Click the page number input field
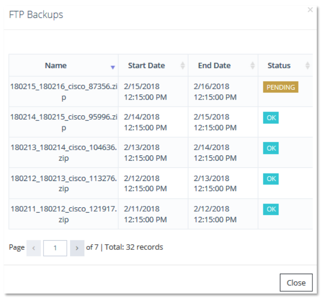The image size is (321, 298). coord(55,248)
